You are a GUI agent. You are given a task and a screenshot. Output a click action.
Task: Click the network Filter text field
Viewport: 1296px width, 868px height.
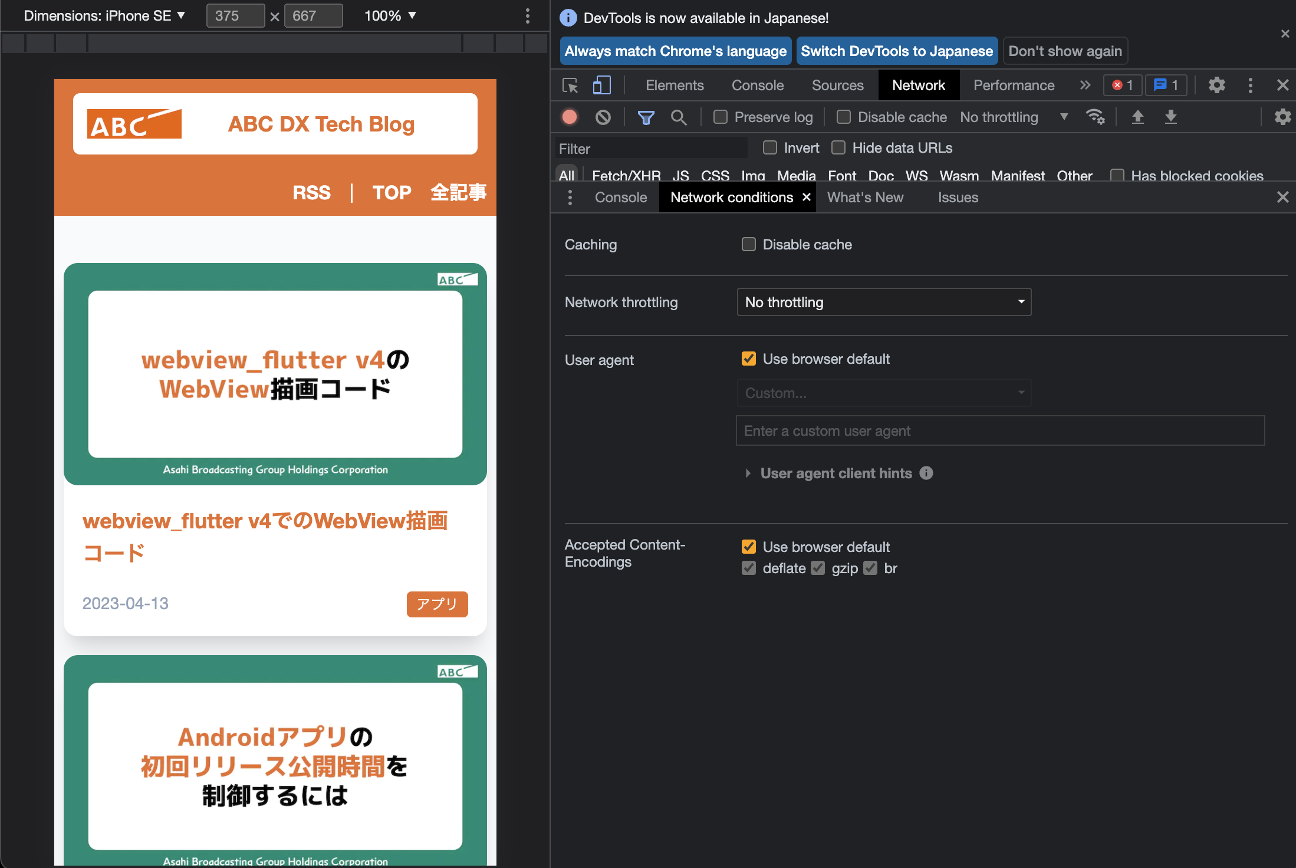point(651,149)
